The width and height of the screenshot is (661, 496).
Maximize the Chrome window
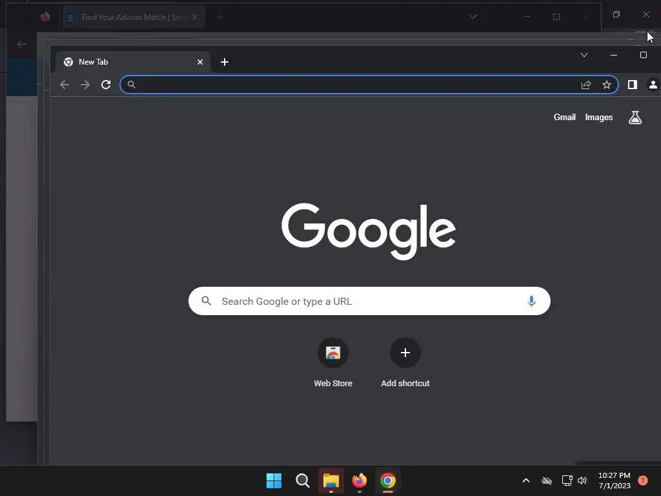tap(644, 55)
